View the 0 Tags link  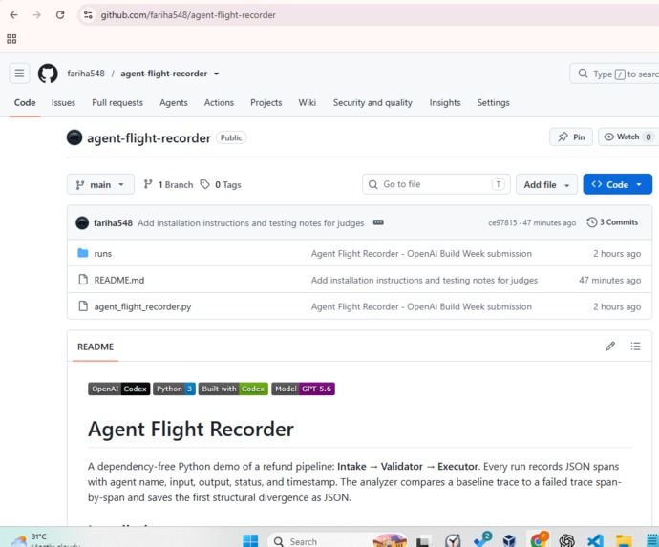pyautogui.click(x=221, y=184)
